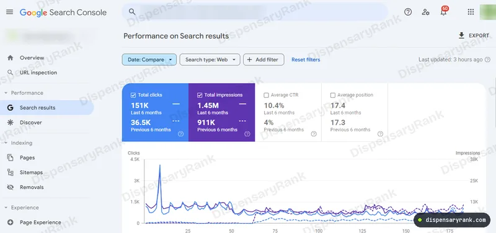The image size is (496, 233).
Task: Click the Export download icon
Action: (461, 35)
